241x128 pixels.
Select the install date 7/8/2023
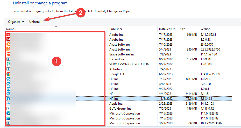(165, 54)
